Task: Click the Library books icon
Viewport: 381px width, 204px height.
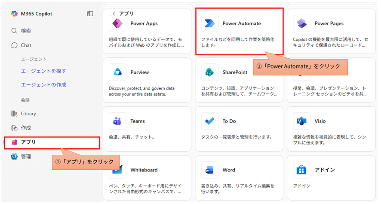Action: [14, 114]
